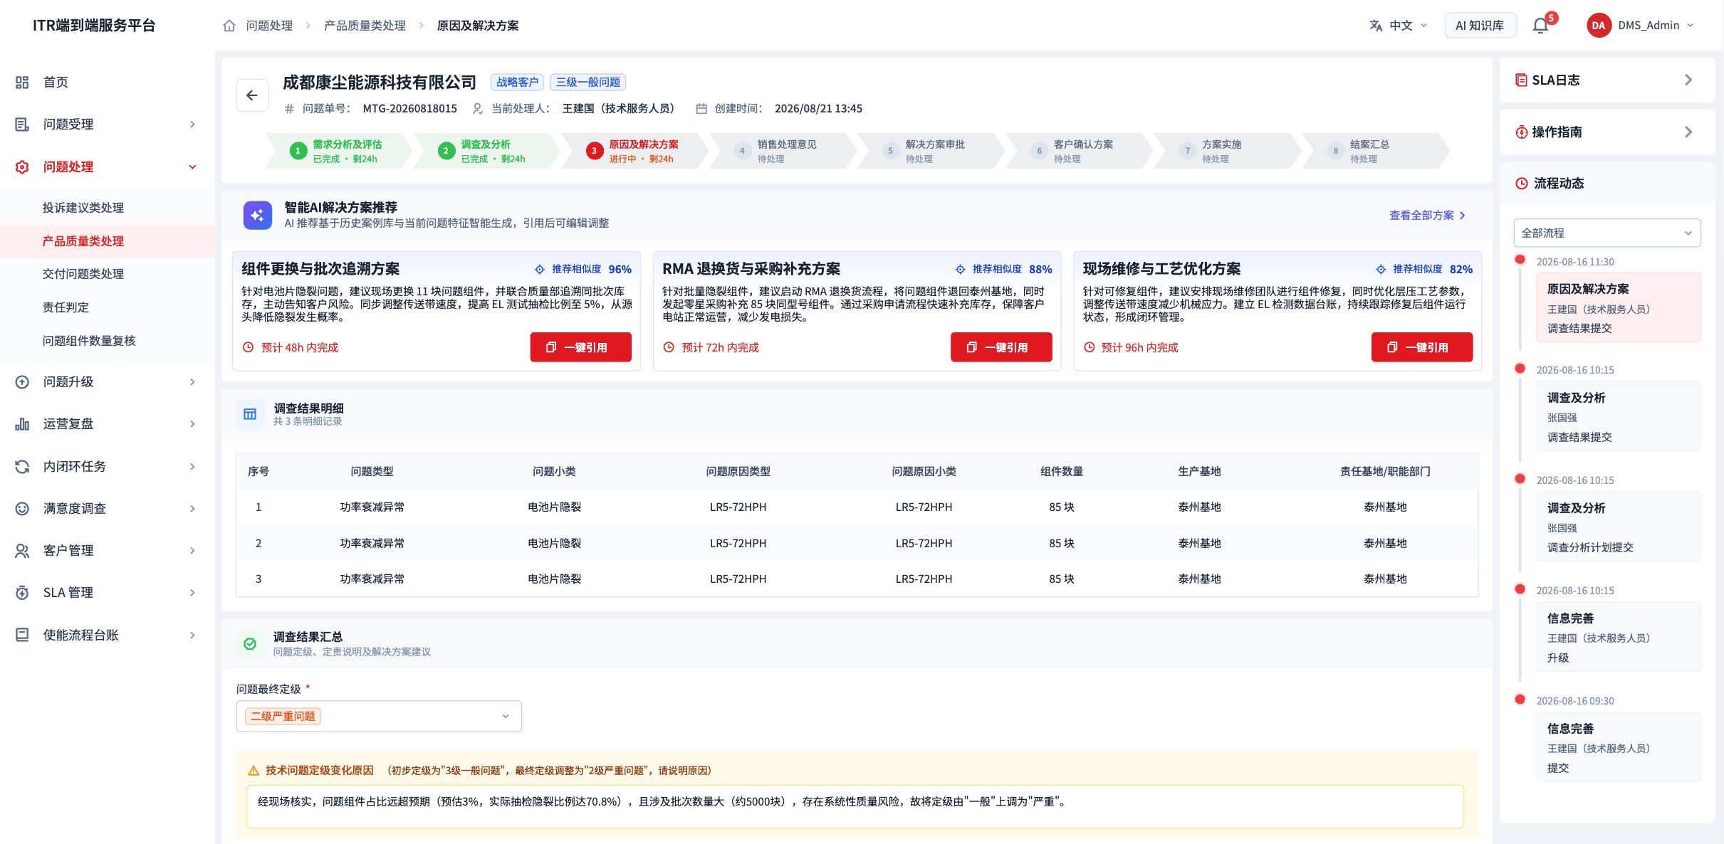Click 问题处理 breadcrumb link
Screen dimensions: 1724x844
click(x=269, y=26)
